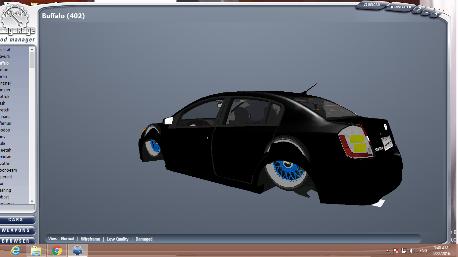Viewport: 458px width, 257px height.
Task: Show the Damaged view of the car
Action: coord(144,239)
